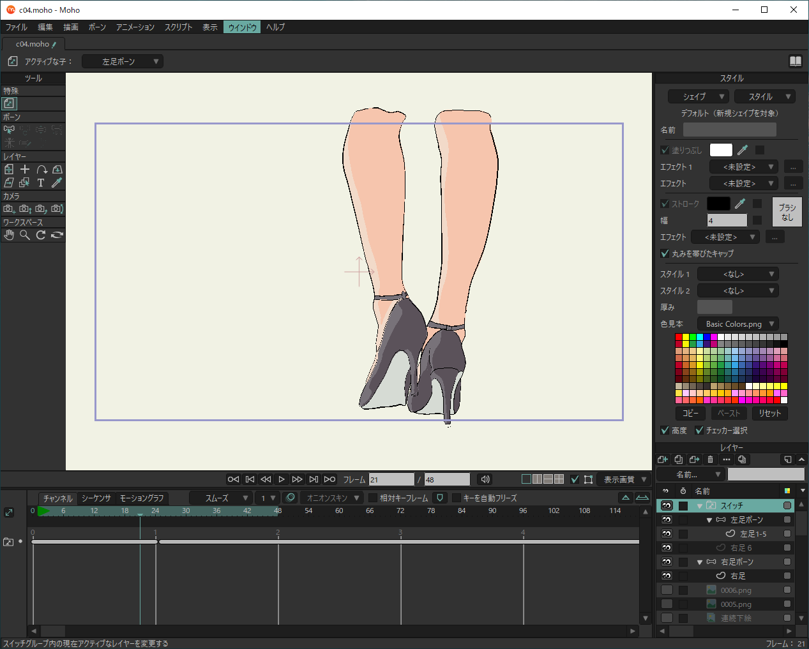The image size is (809, 649).
Task: Switch to the モーショングラフ tab
Action: click(142, 498)
